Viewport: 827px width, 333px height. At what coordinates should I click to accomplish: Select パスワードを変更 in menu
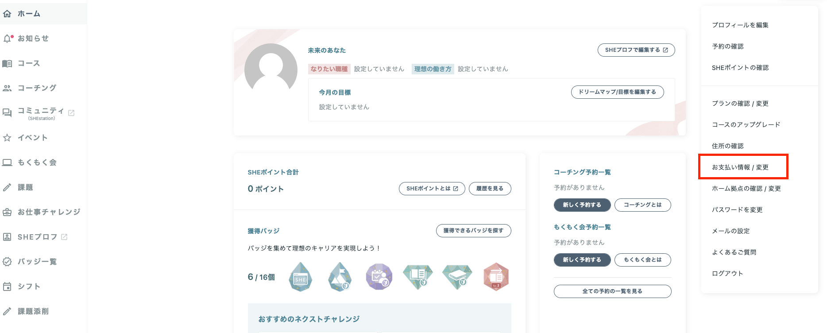tap(737, 210)
